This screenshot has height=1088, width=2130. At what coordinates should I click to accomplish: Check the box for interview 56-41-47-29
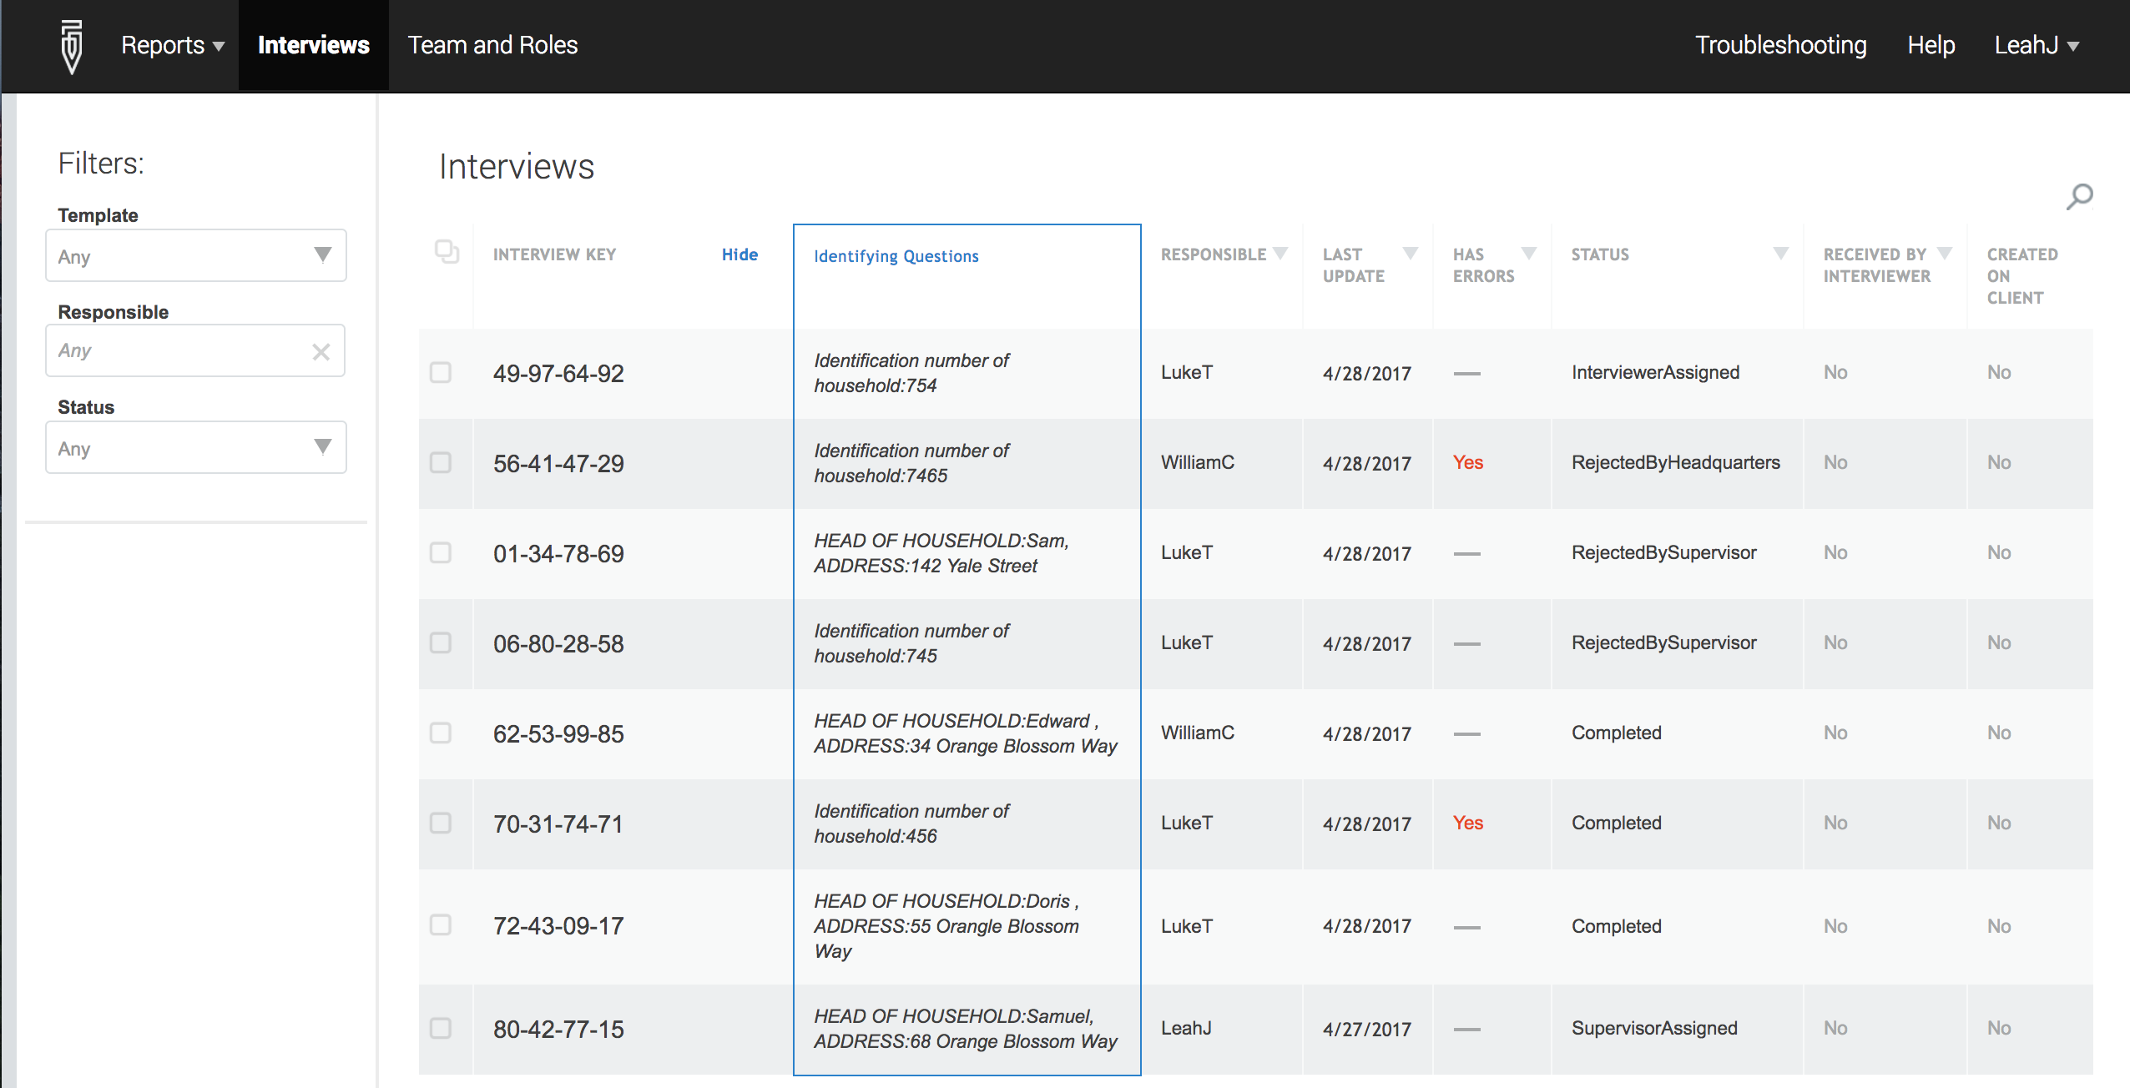pyautogui.click(x=441, y=462)
